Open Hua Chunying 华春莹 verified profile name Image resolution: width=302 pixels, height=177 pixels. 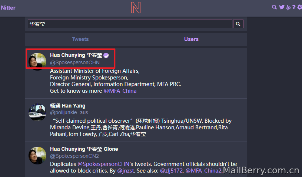[x=76, y=55]
